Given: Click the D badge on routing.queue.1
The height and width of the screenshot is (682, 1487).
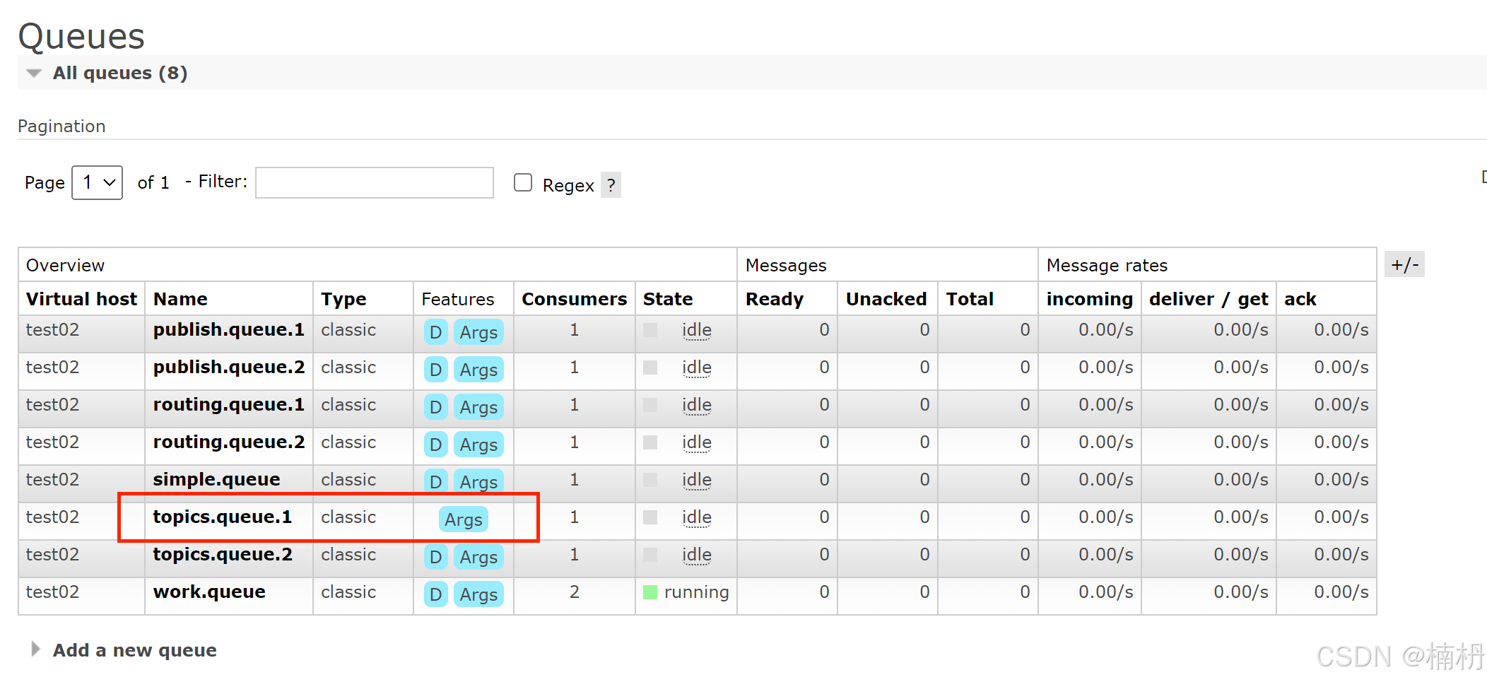Looking at the screenshot, I should 435,407.
